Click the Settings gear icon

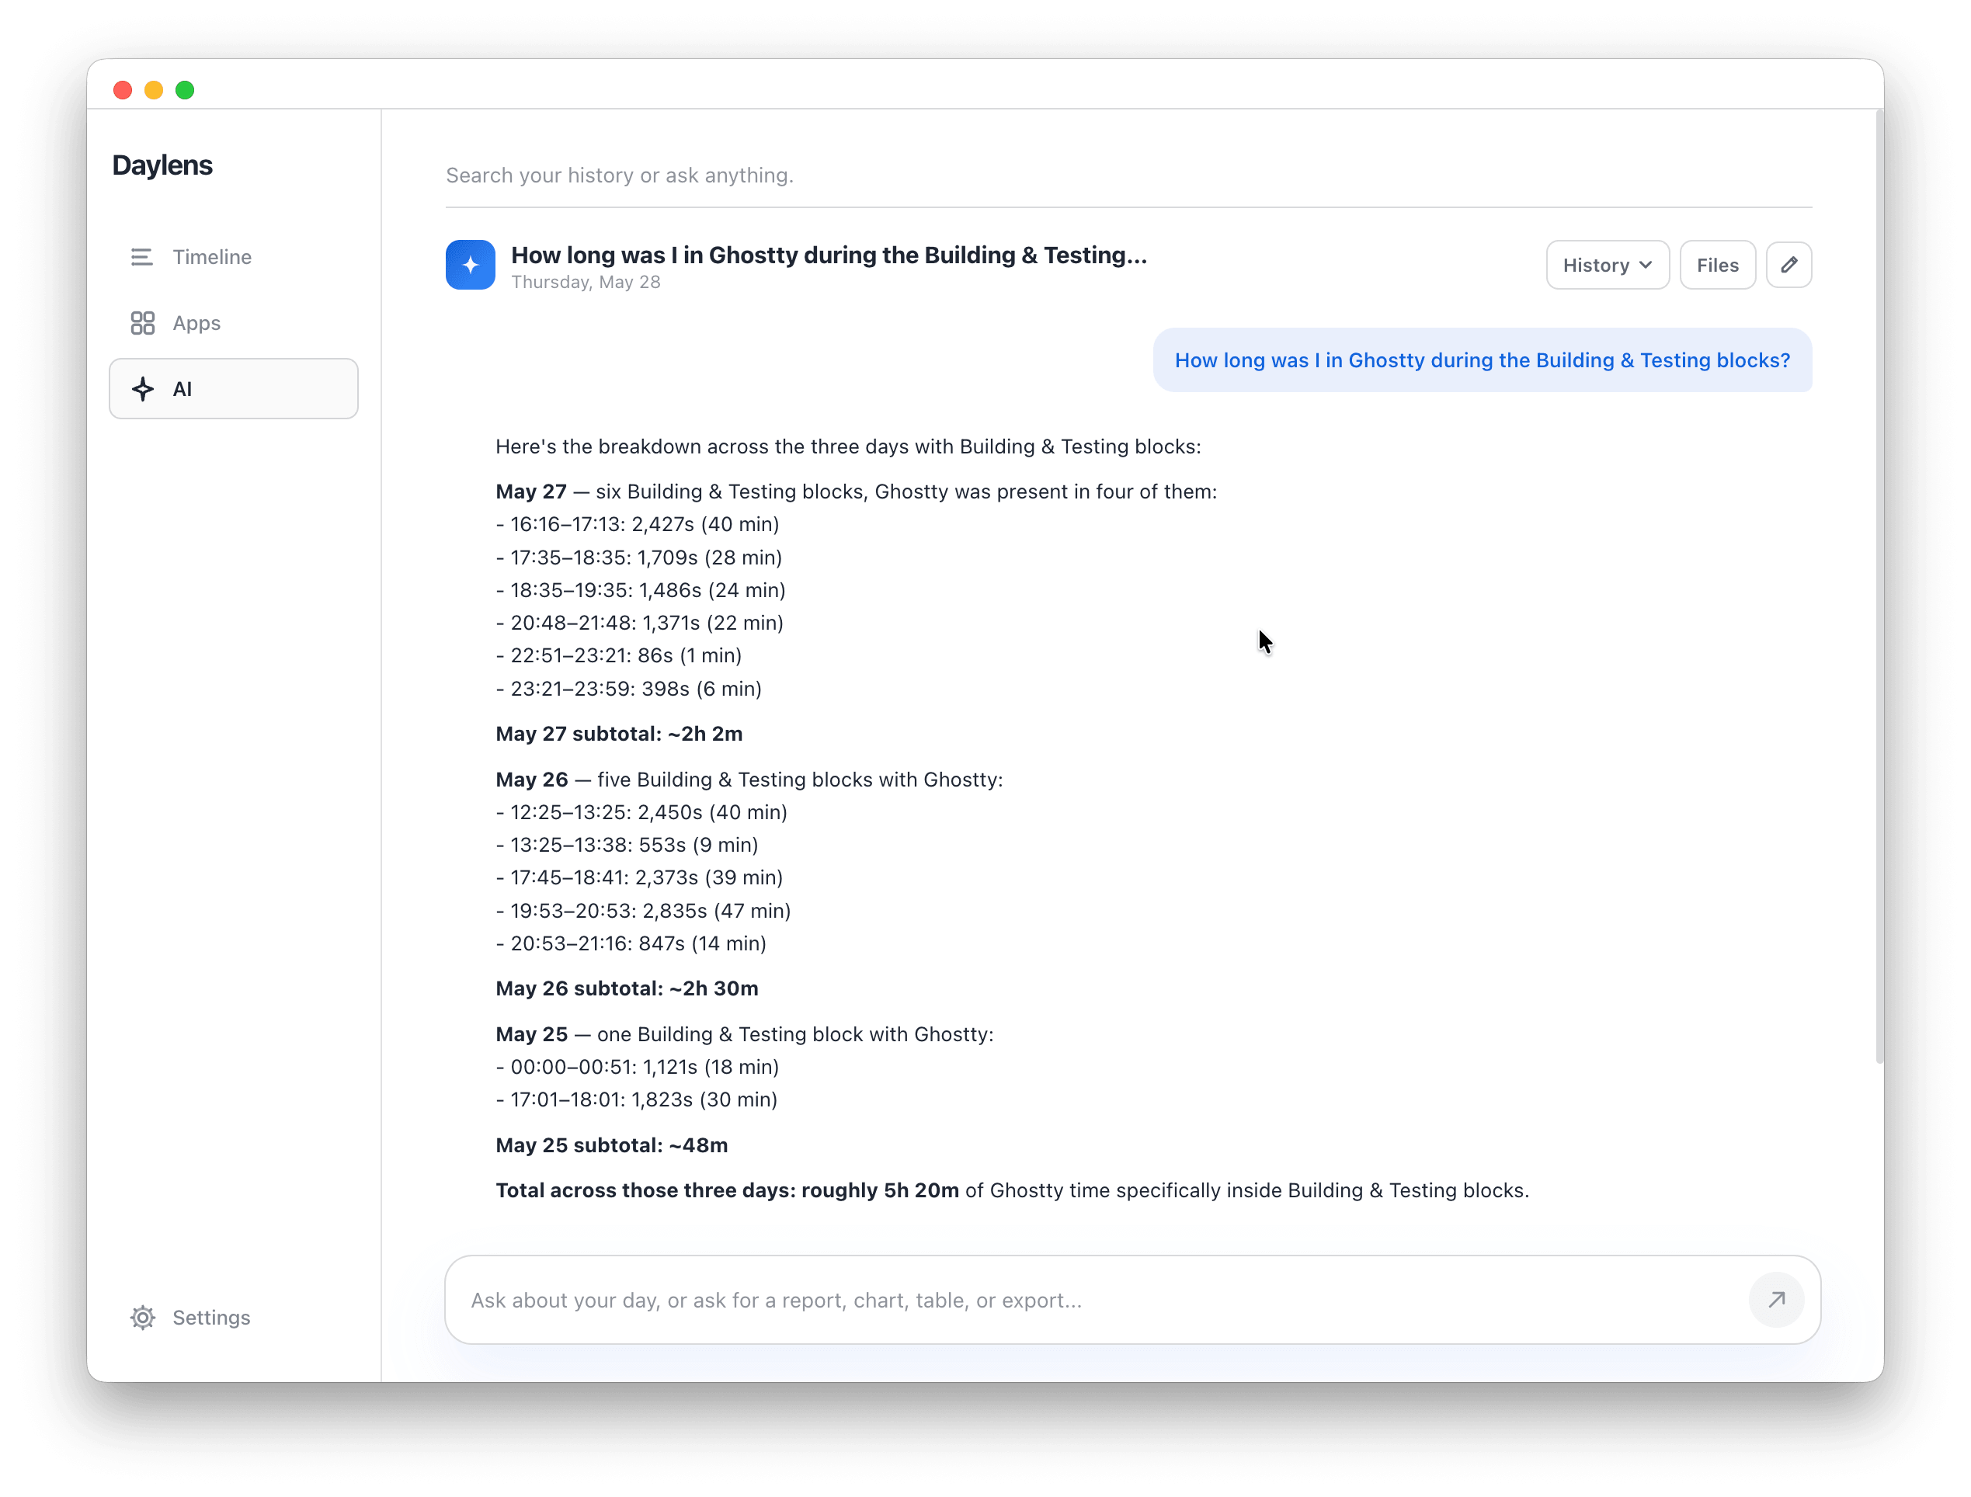pyautogui.click(x=143, y=1317)
